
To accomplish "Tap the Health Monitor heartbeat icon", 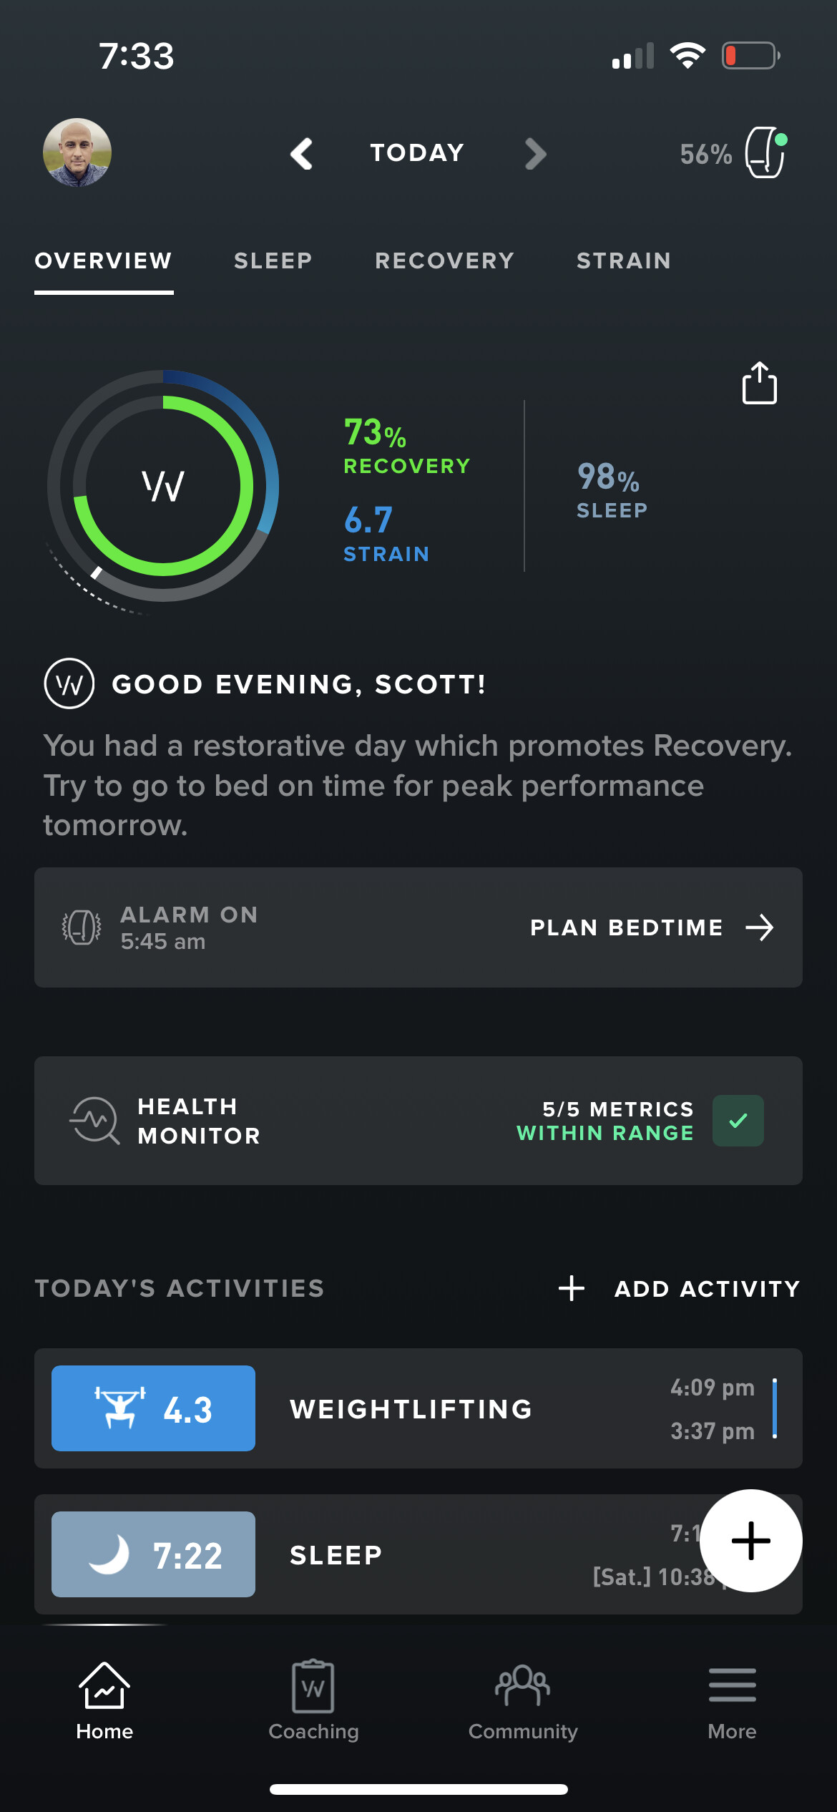I will point(94,1121).
